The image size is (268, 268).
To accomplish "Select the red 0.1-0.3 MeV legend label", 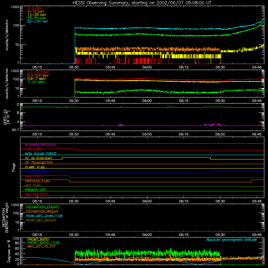I will click(x=38, y=72).
